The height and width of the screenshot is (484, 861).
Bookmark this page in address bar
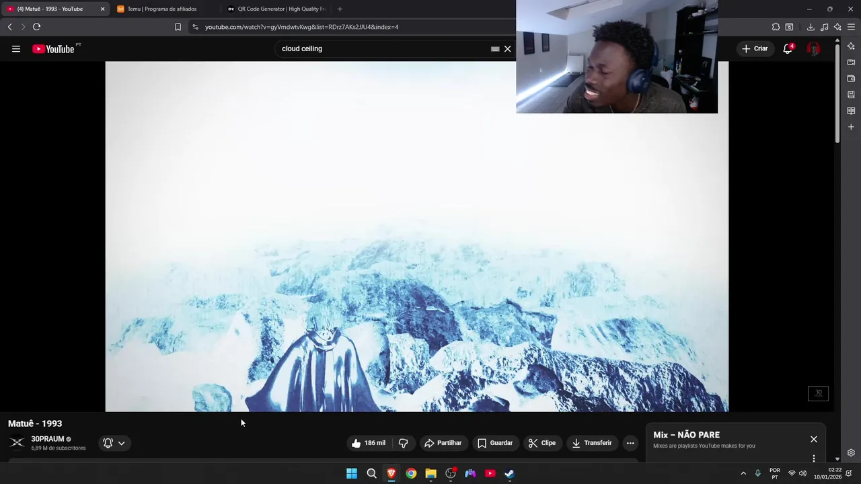point(178,27)
